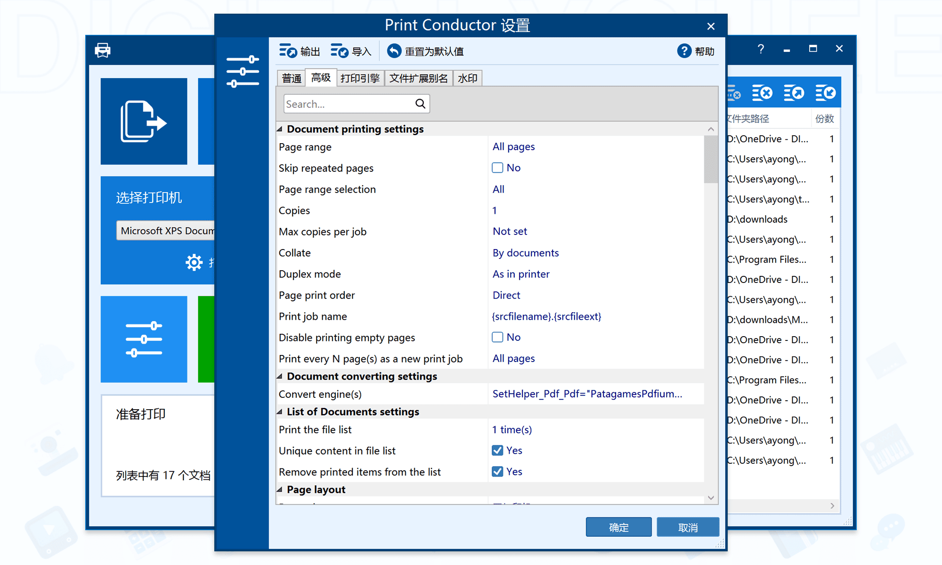This screenshot has width=942, height=565.
Task: Click the printer logo in the main window
Action: coord(103,50)
